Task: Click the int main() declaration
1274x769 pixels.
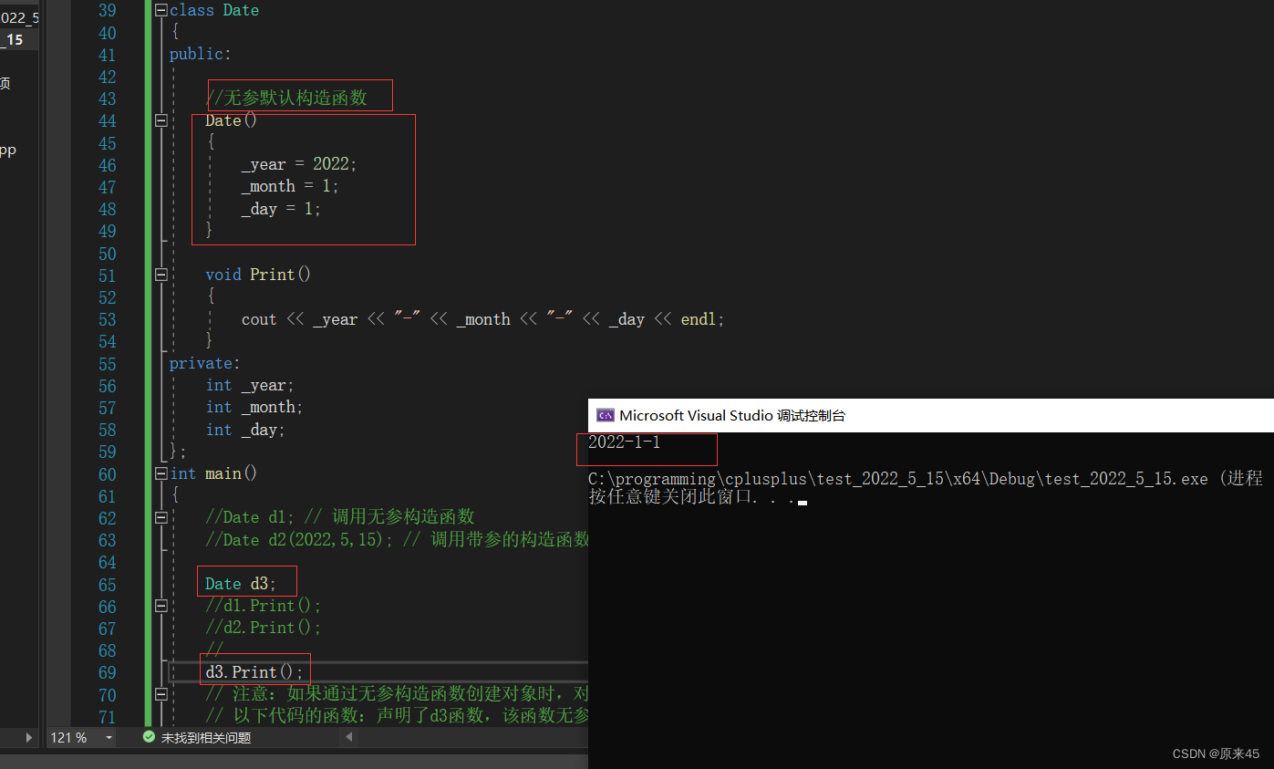Action: click(x=213, y=473)
